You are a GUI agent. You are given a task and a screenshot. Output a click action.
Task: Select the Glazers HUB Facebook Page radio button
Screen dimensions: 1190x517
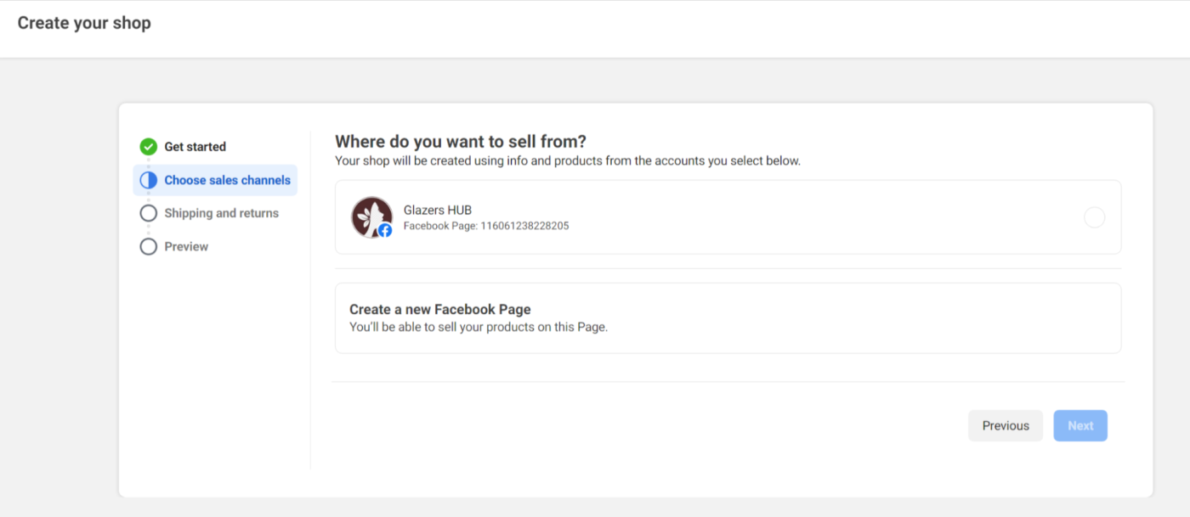(1095, 217)
